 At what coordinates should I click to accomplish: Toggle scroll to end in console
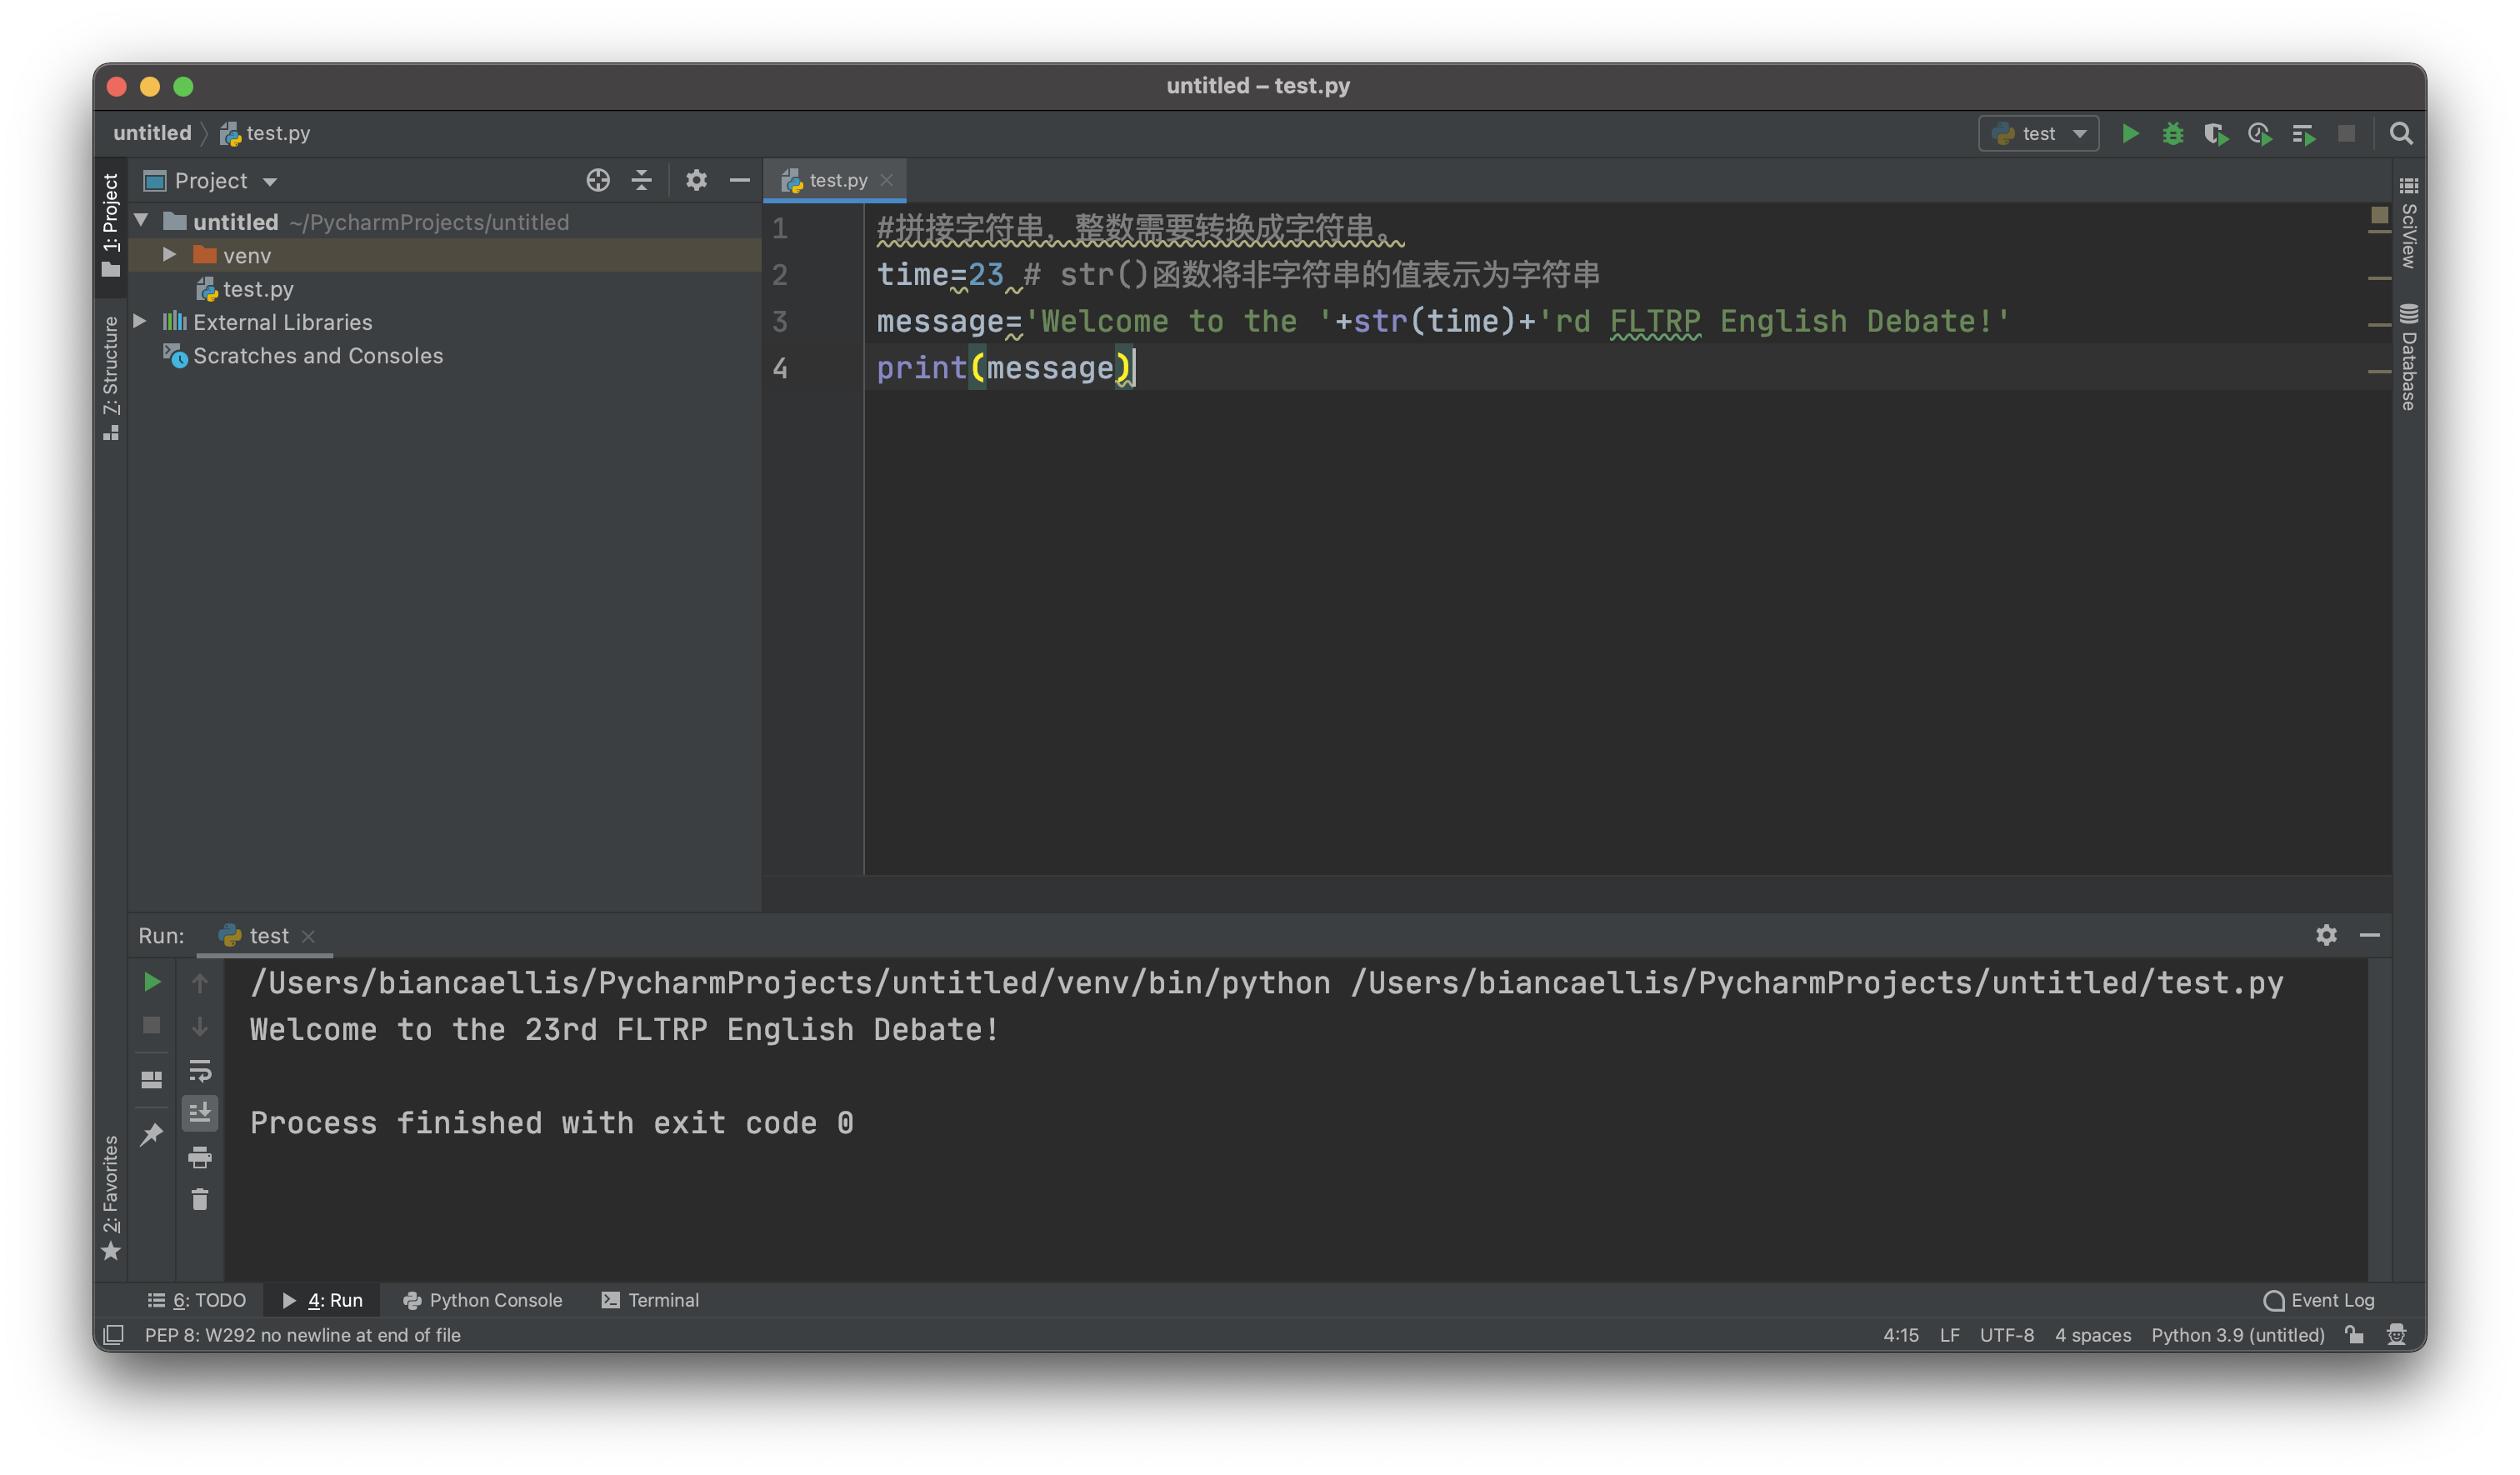[x=200, y=1112]
